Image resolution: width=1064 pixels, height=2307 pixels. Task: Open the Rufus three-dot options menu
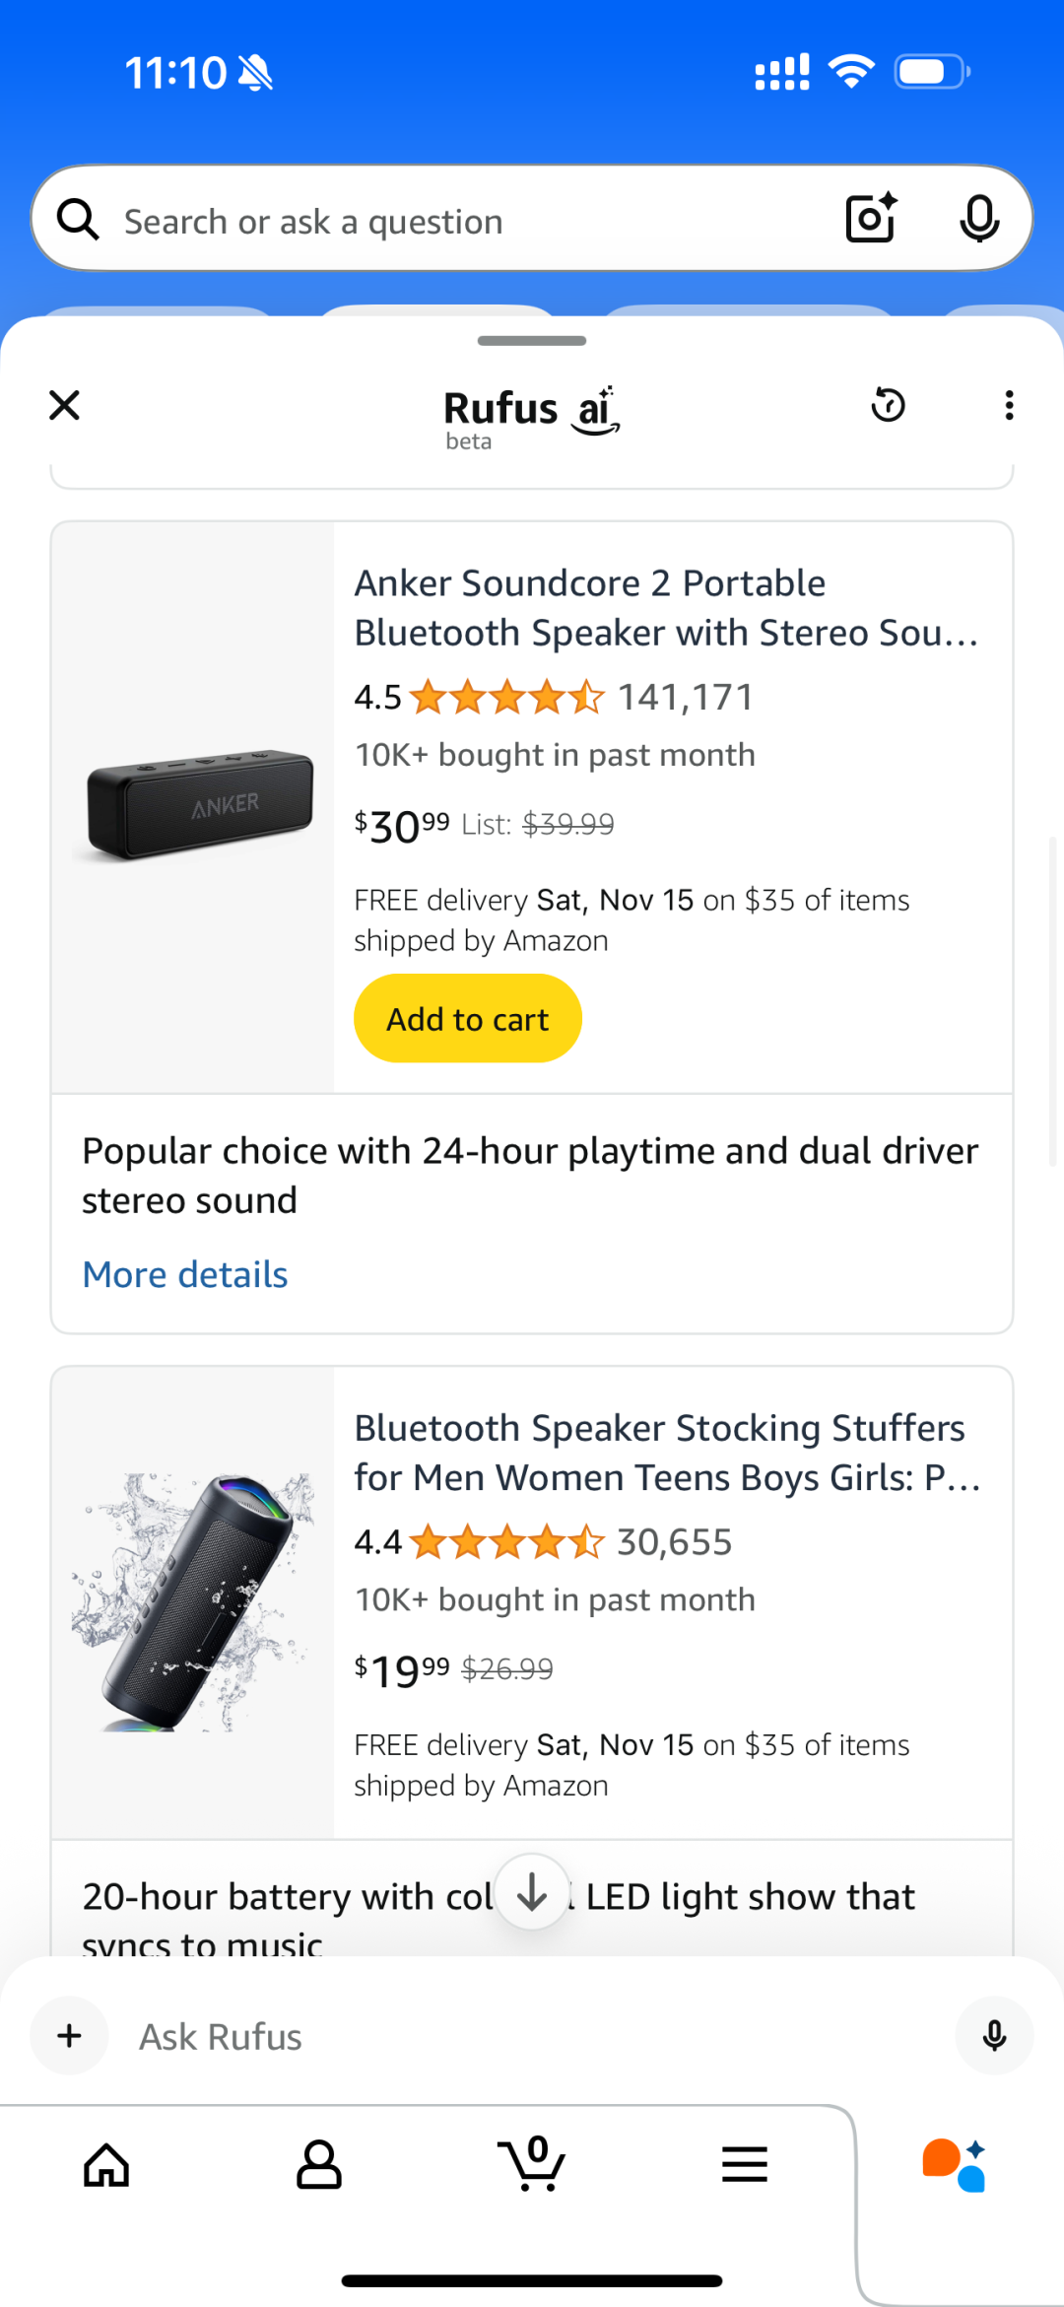(1009, 405)
